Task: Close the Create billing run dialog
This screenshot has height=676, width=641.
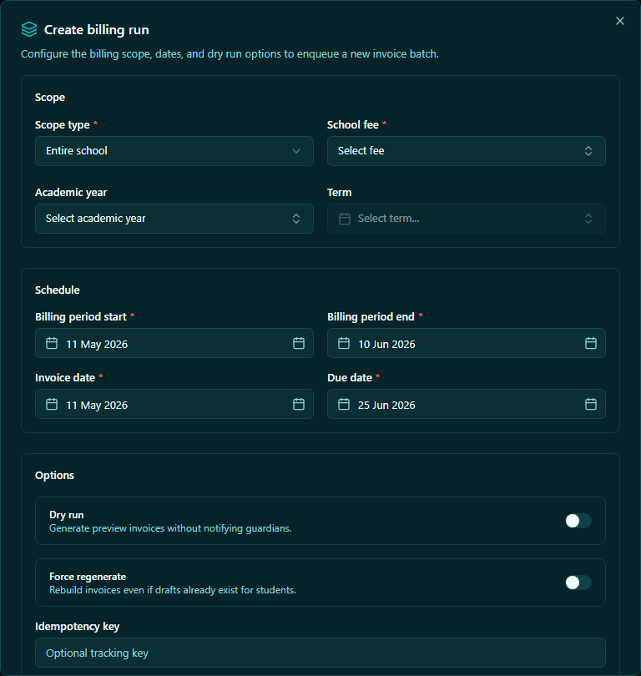Action: 619,21
